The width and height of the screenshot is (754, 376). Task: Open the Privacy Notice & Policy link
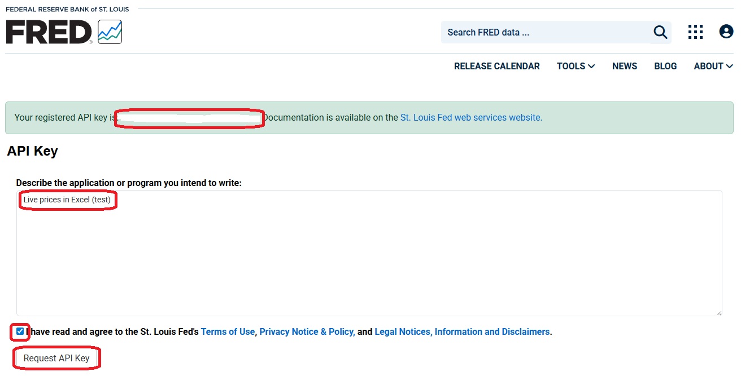tap(307, 332)
